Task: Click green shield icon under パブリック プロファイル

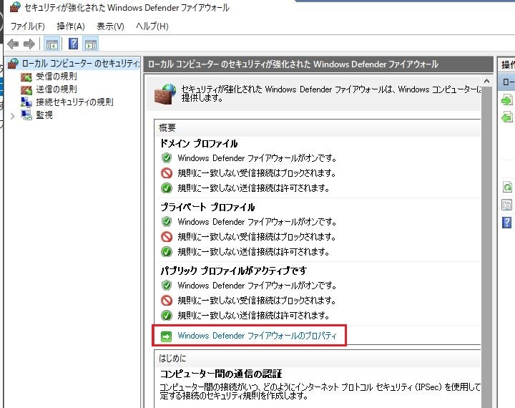Action: point(167,286)
